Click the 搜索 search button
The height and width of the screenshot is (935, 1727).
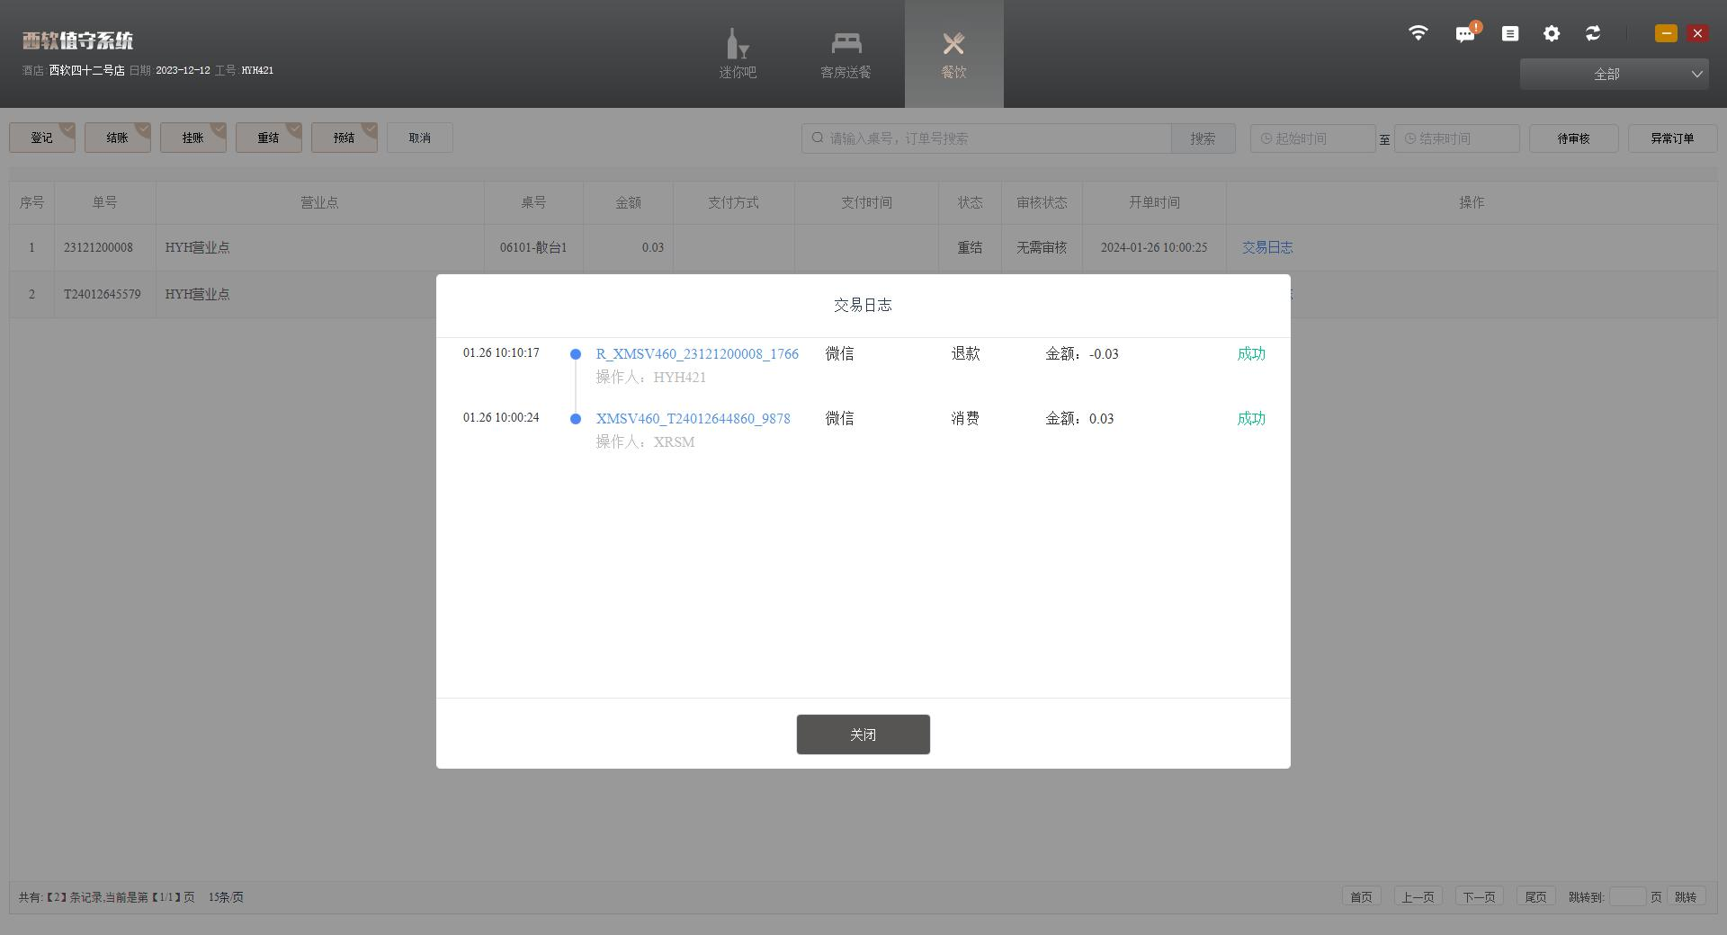coord(1203,138)
